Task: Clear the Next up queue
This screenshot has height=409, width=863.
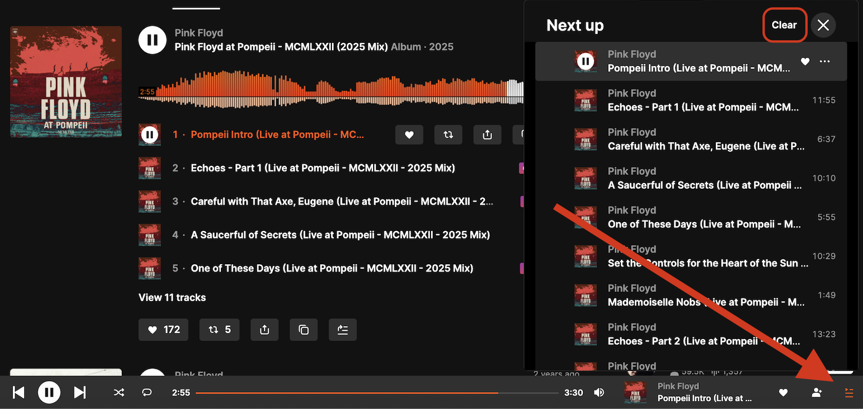Action: click(784, 25)
